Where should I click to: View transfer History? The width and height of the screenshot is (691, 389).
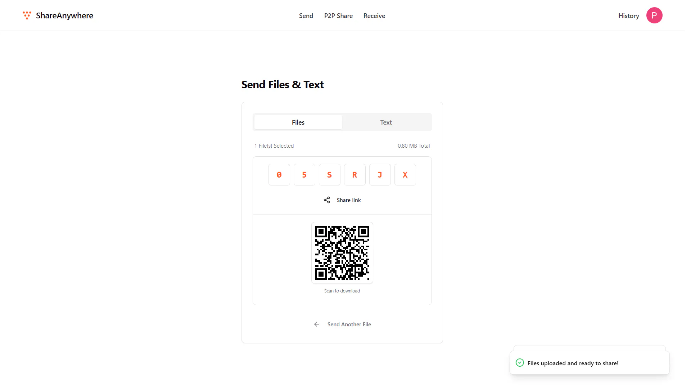click(629, 16)
